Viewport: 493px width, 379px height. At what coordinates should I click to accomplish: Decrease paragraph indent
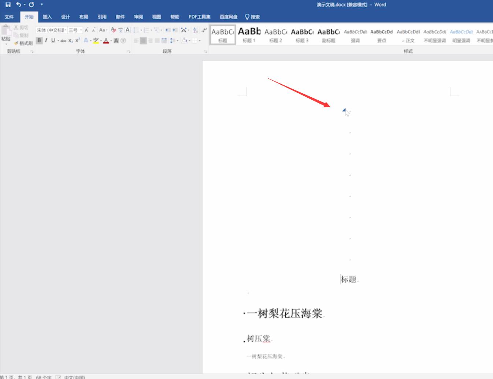click(x=167, y=30)
